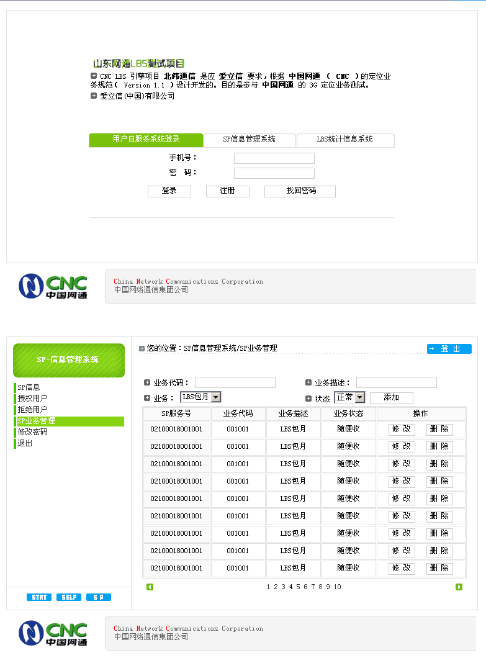486x663 pixels.
Task: Click the 业务描述 column header
Action: (x=294, y=413)
